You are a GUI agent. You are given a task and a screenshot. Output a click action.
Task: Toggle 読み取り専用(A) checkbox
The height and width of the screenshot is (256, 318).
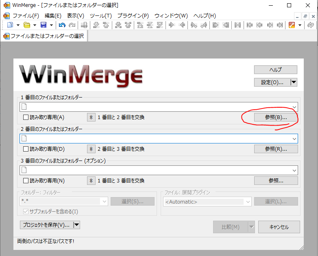coord(26,117)
